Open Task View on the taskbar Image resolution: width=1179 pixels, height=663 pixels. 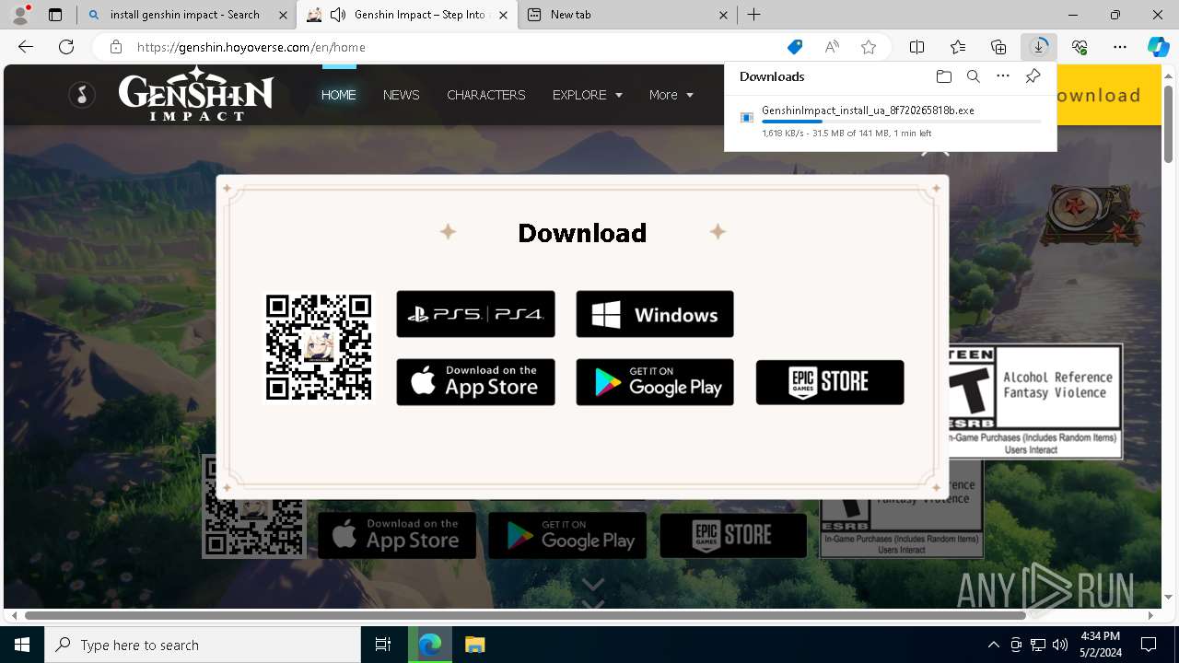click(383, 645)
